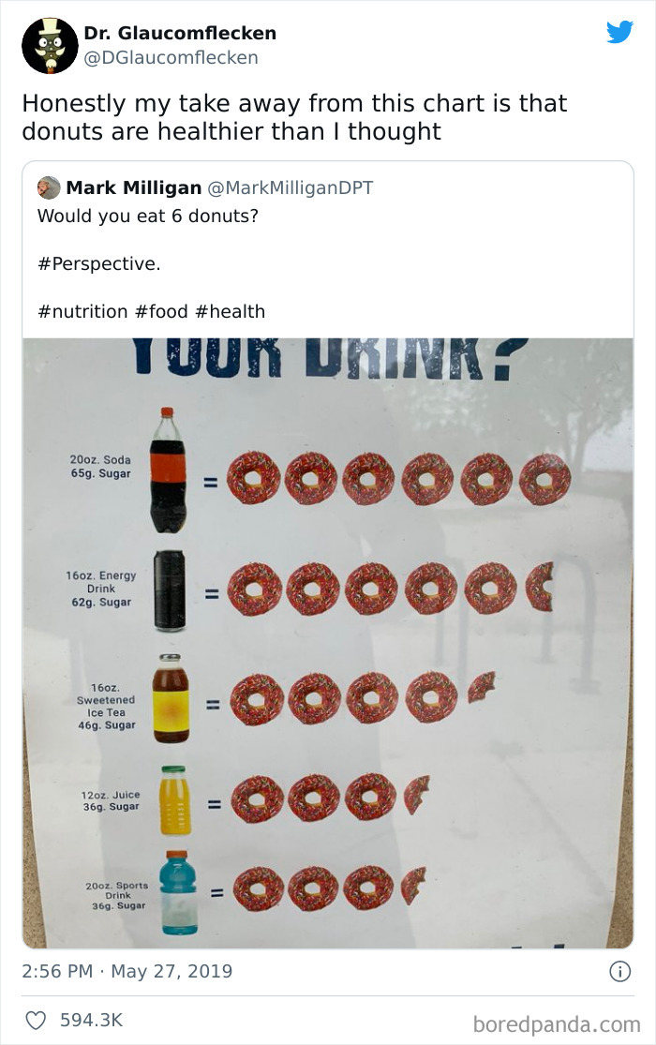Select the #food hashtag

[x=168, y=311]
